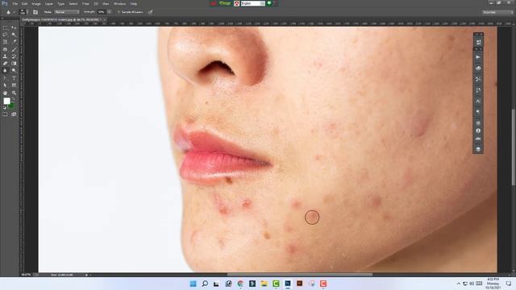
Task: Select the Horizontal Type tool
Action: coord(14,78)
